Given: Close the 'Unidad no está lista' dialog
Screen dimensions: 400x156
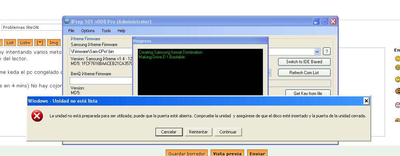Looking at the screenshot, I should pyautogui.click(x=366, y=101).
